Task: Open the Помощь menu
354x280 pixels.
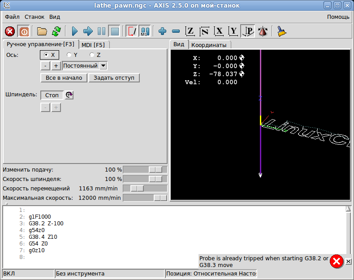Action: point(338,17)
